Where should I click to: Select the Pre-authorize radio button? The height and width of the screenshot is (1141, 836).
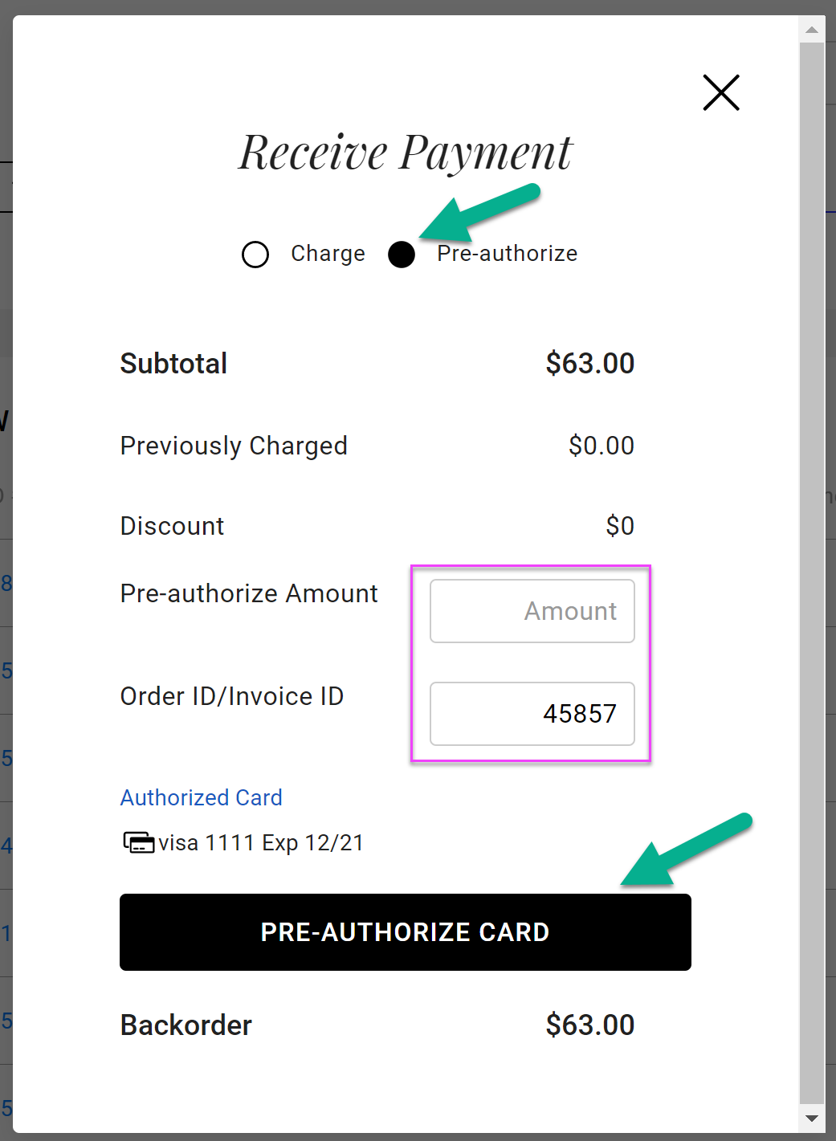click(402, 255)
